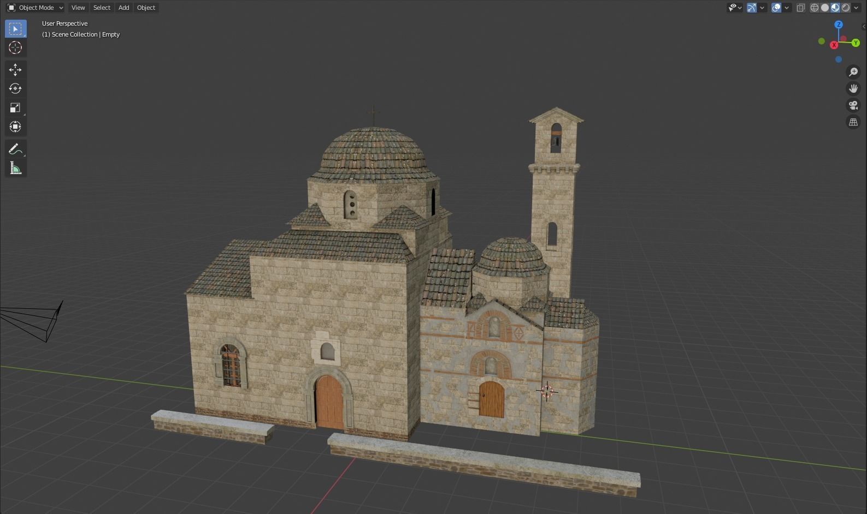Screen dimensions: 867x514
Task: Click '(1) Scene Collection | Empty' text
Action: pos(81,34)
